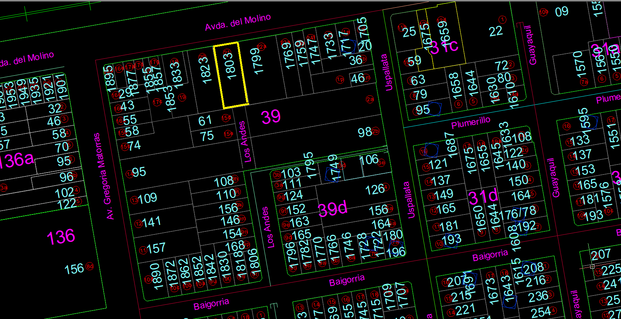Click the blue polygon beside parcel 95
This screenshot has height=319, width=621.
[435, 109]
